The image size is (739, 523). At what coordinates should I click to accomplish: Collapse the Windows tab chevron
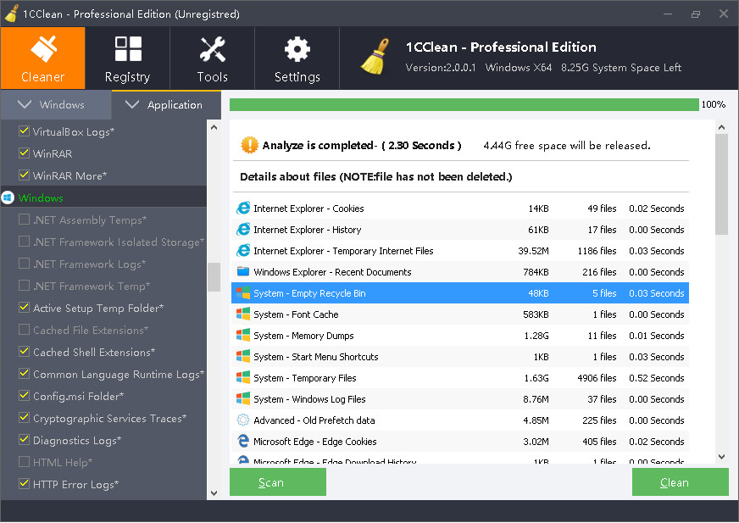(x=24, y=104)
